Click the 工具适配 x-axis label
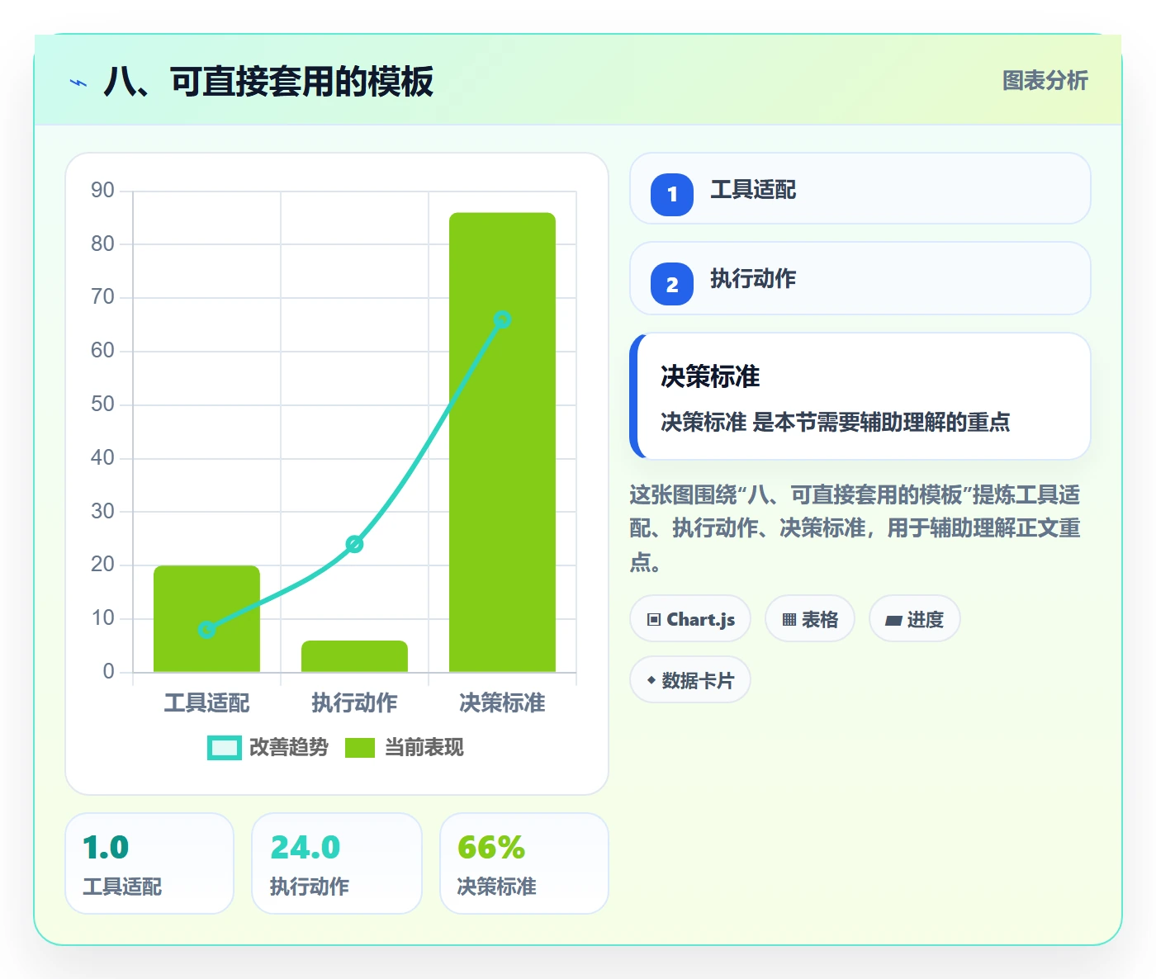 [x=206, y=703]
